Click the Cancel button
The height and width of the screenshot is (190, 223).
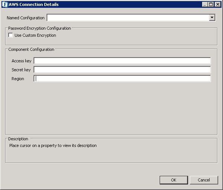click(204, 180)
